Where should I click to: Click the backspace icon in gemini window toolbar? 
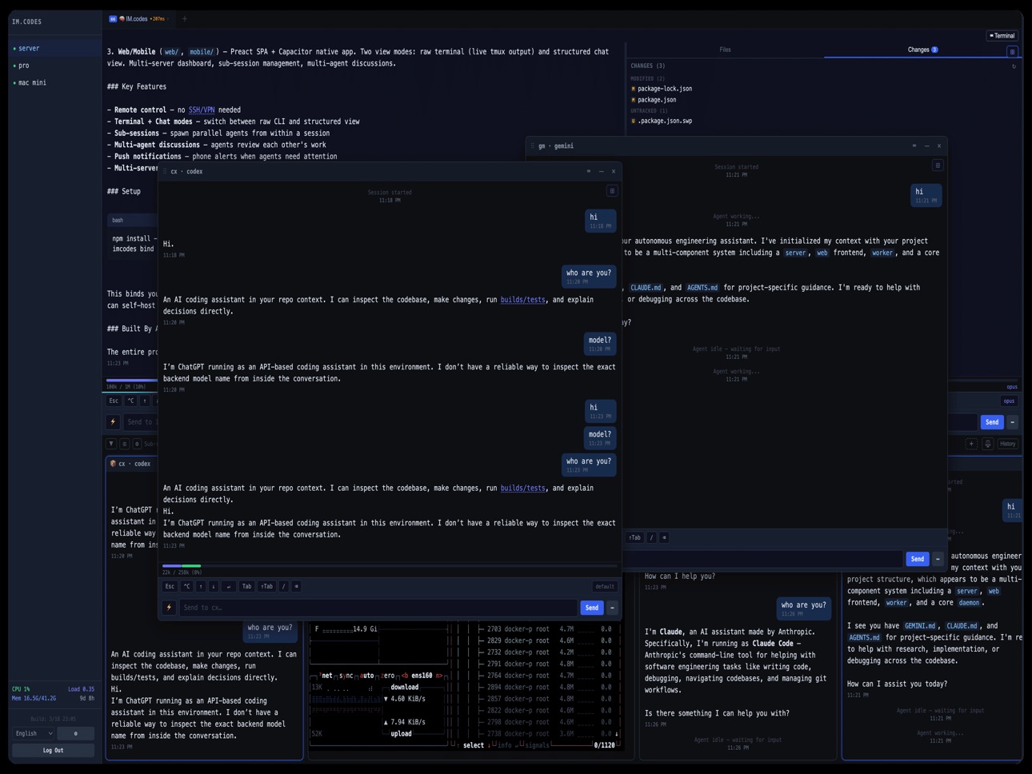click(x=664, y=537)
